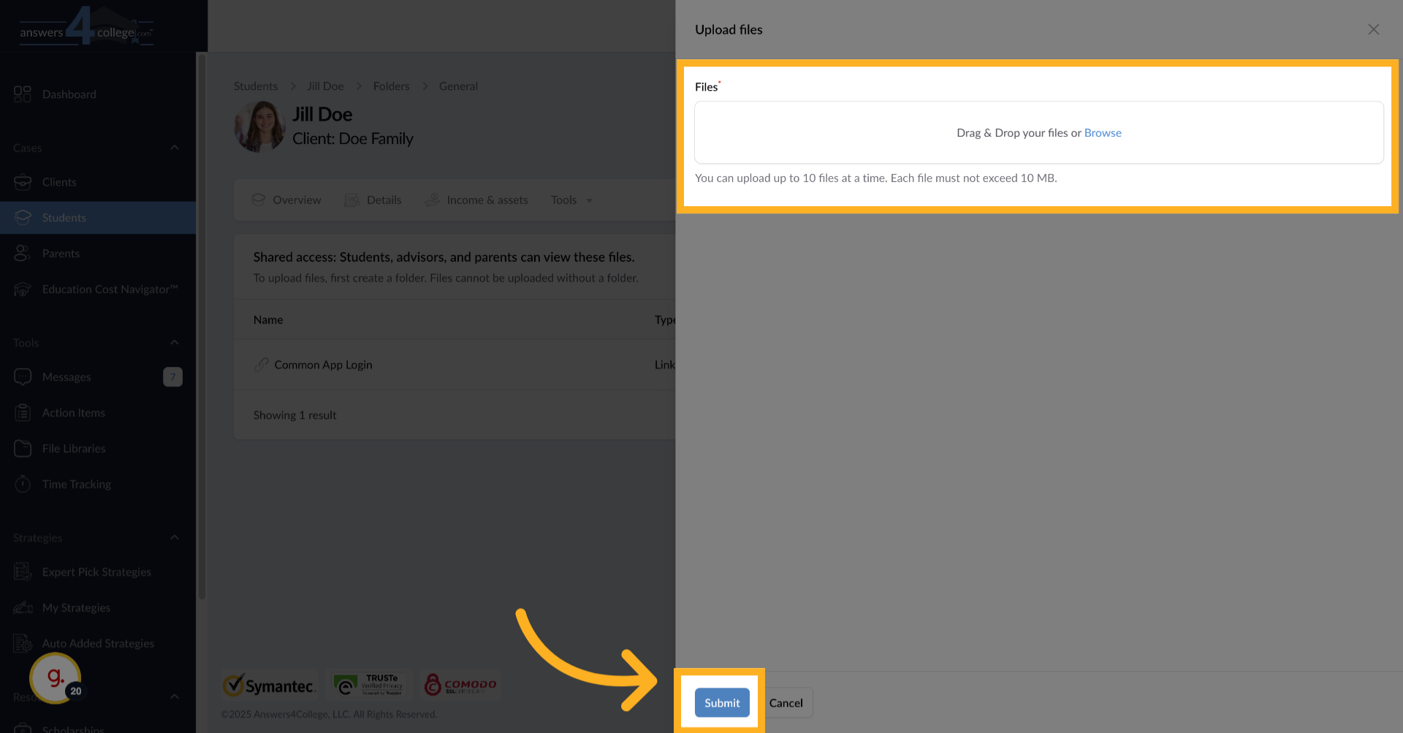
Task: Click the My Strategies pencil icon
Action: click(x=23, y=607)
